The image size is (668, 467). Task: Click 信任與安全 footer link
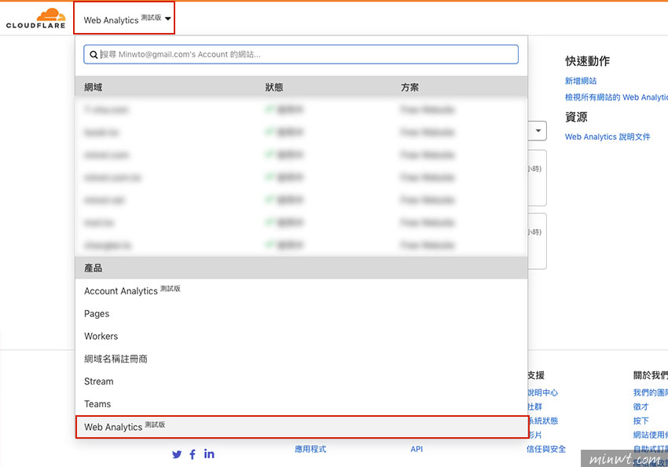546,449
